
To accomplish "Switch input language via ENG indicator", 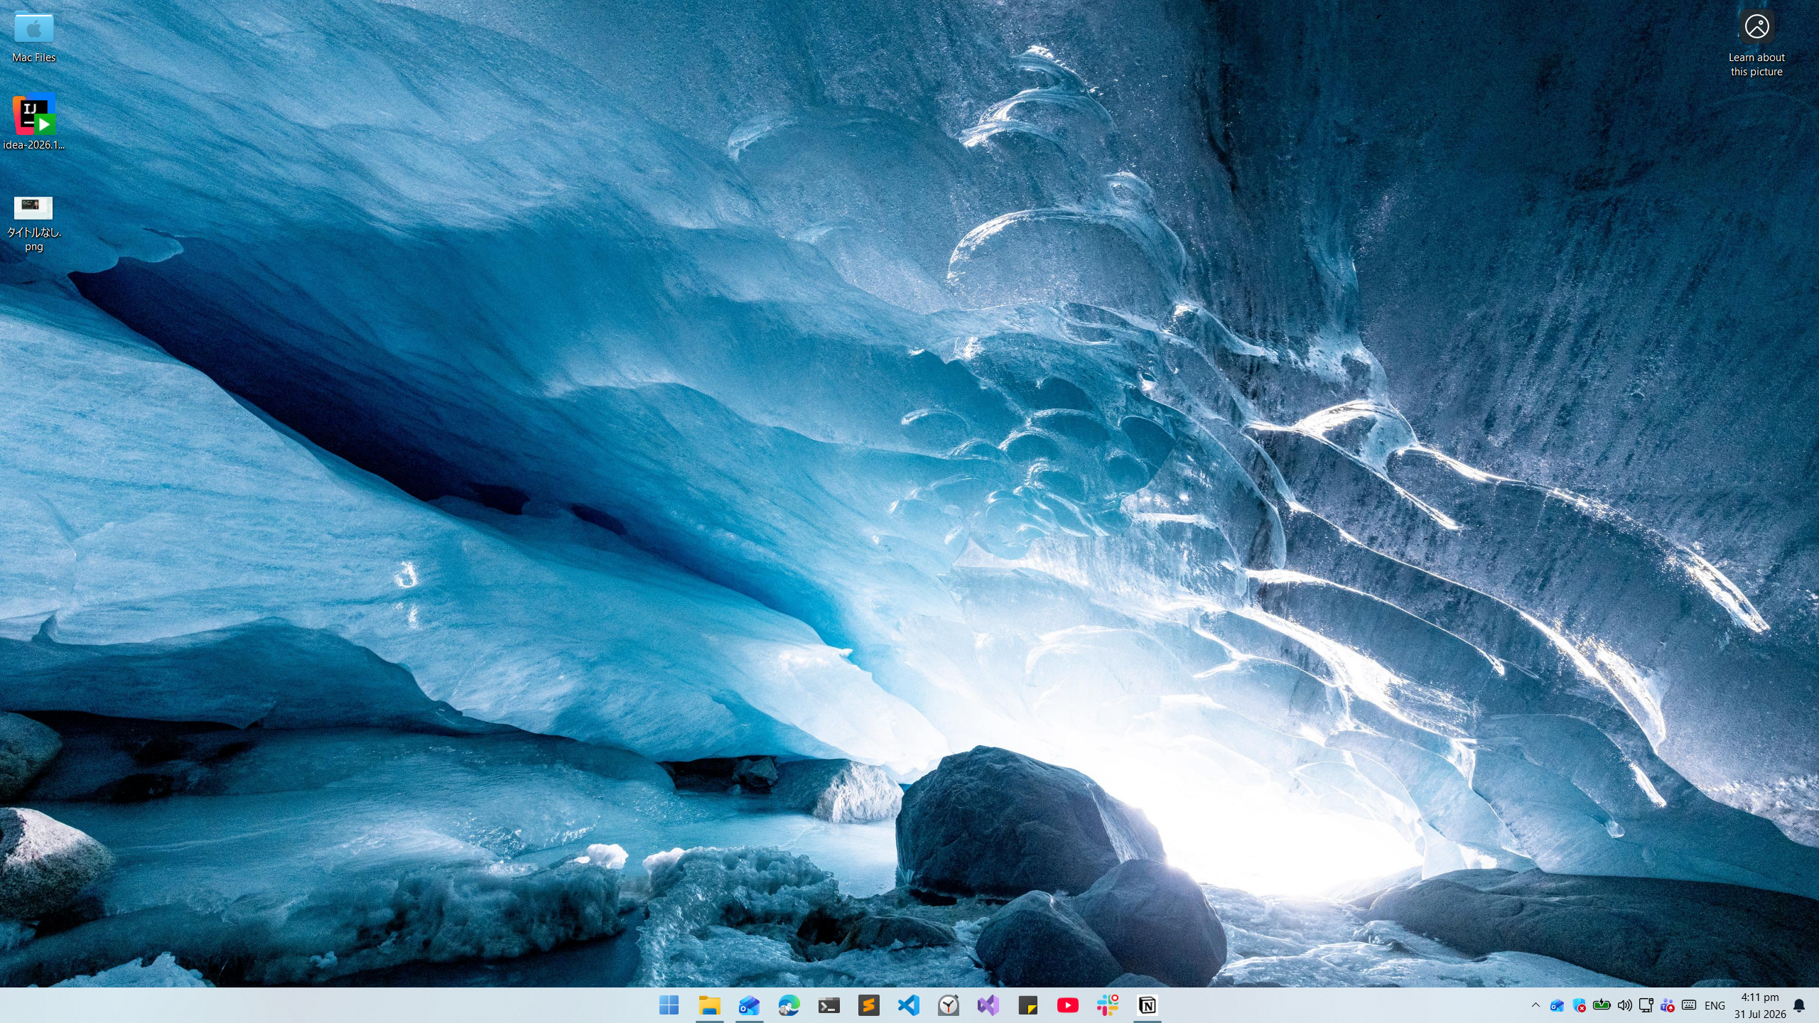I will (x=1715, y=1005).
